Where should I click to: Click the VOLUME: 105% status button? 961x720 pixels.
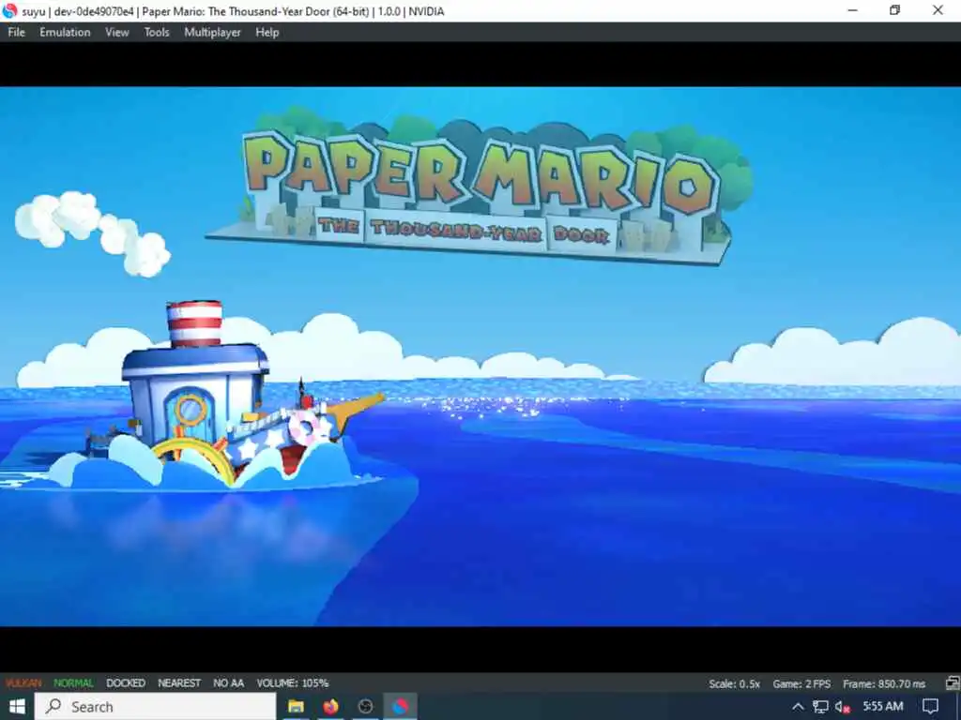(293, 682)
